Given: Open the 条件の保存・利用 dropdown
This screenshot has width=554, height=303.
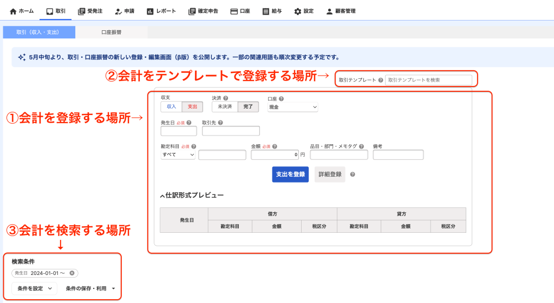Looking at the screenshot, I should click(90, 288).
